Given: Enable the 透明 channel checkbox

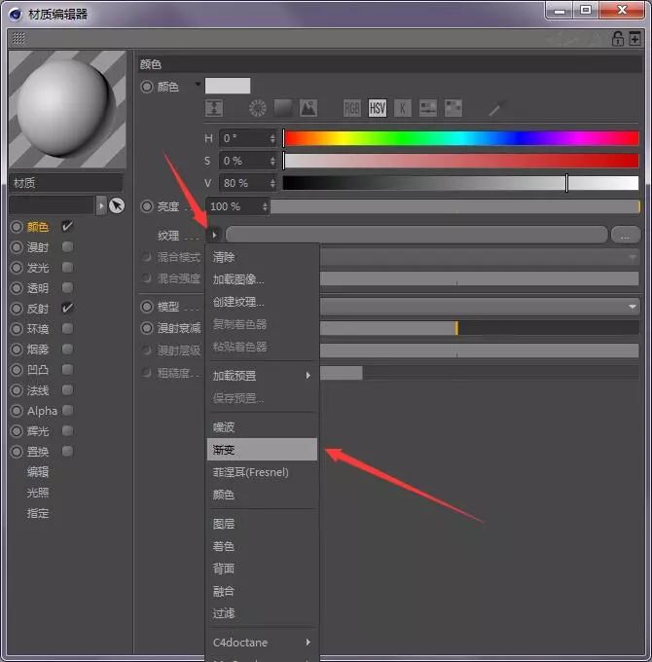Looking at the screenshot, I should [x=67, y=287].
